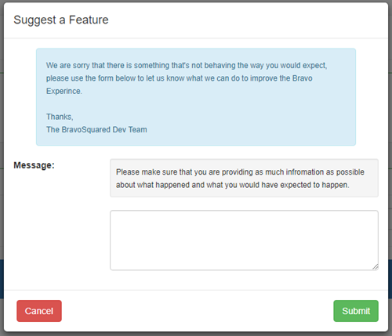Click the please use the form line

coord(180,78)
